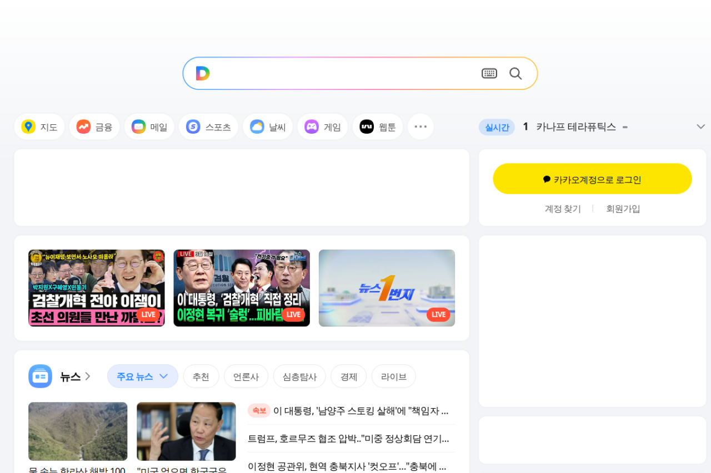This screenshot has width=711, height=473.
Task: Click inside the Daum search input field
Action: [344, 73]
